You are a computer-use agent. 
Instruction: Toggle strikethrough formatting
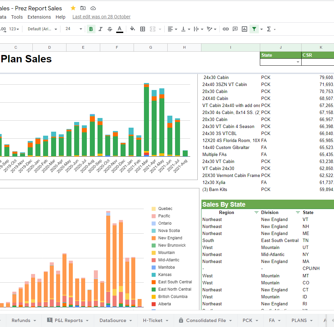coord(110,29)
